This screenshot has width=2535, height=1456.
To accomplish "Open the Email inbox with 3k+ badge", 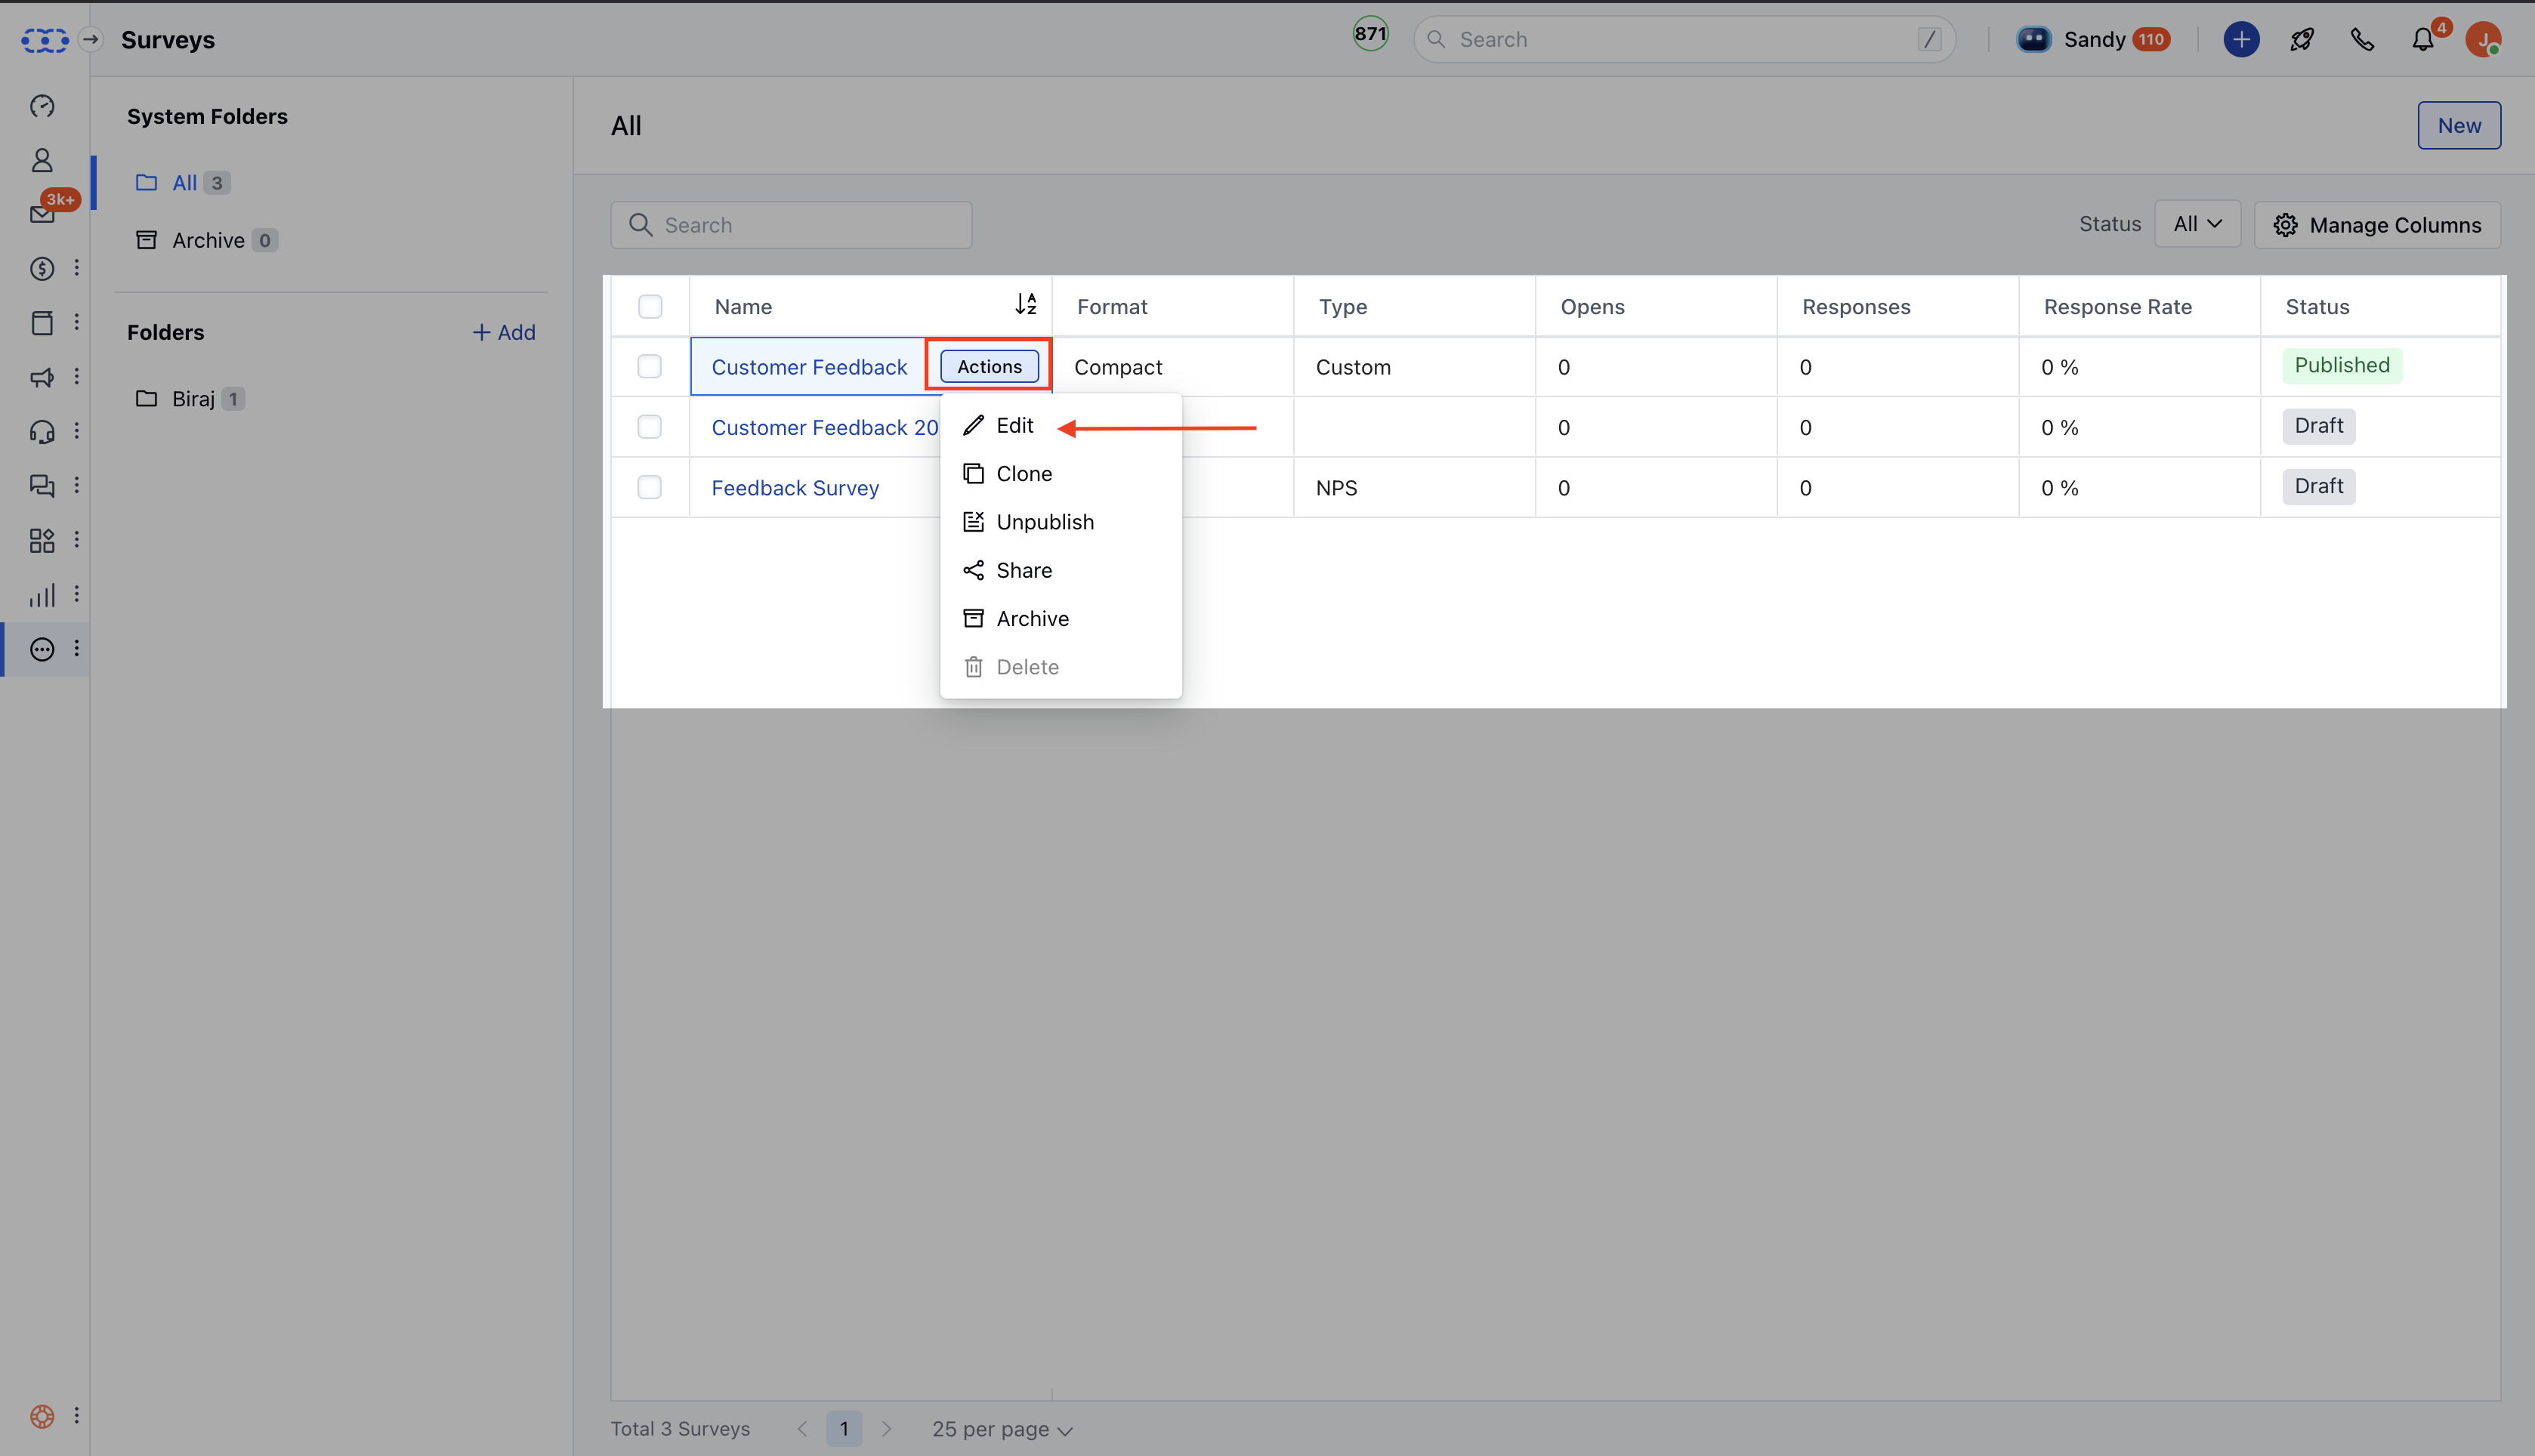I will (42, 215).
